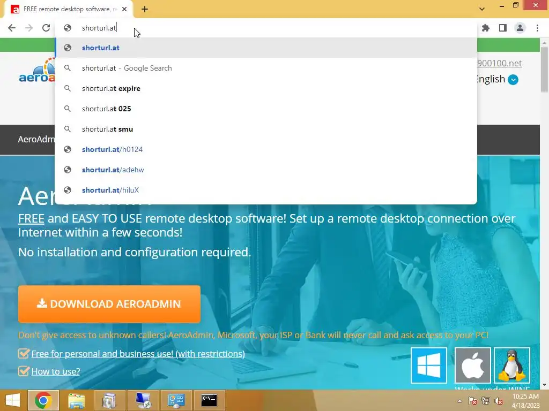549x411 pixels.
Task: Click the checkmark beside 'Free for personal'
Action: 24,353
